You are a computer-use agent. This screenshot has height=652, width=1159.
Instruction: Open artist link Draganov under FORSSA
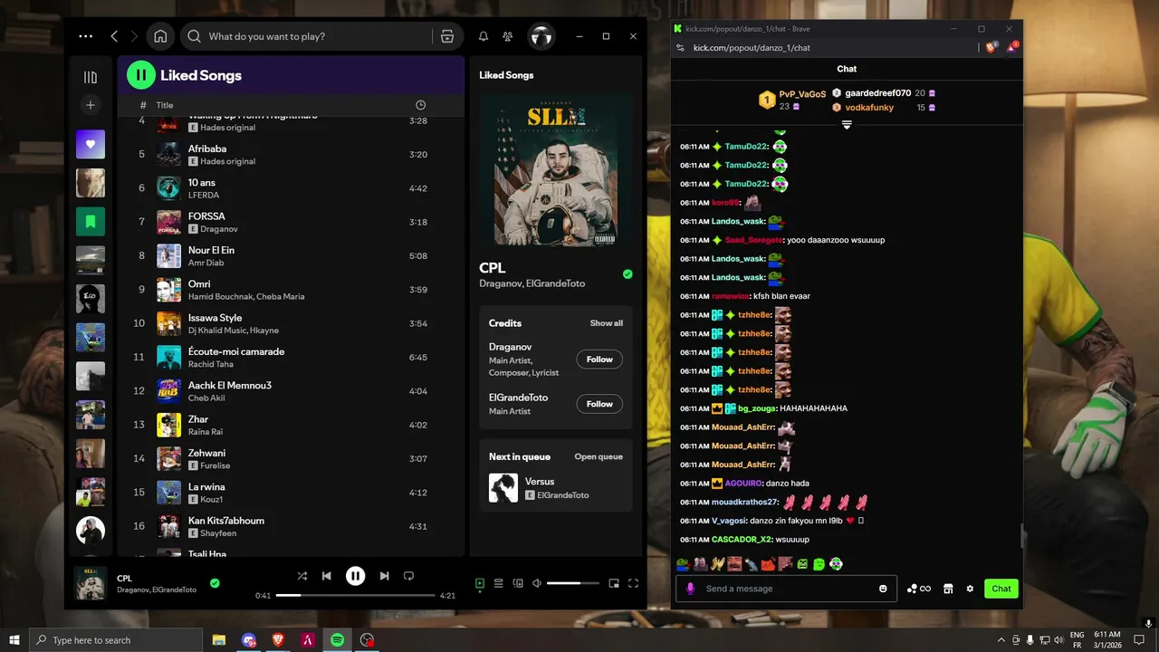coord(218,229)
